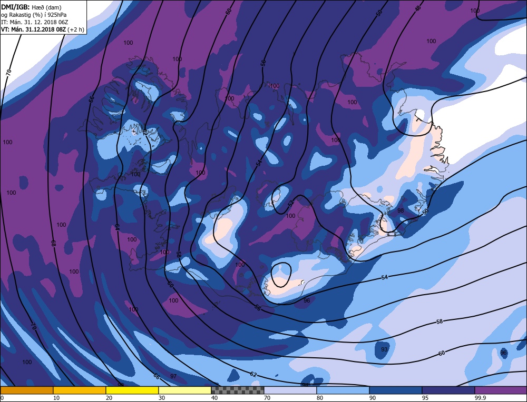The image size is (527, 402).
Task: Click the title line 'DMI/IGB: Hæð (dam)'
Action: coord(31,7)
